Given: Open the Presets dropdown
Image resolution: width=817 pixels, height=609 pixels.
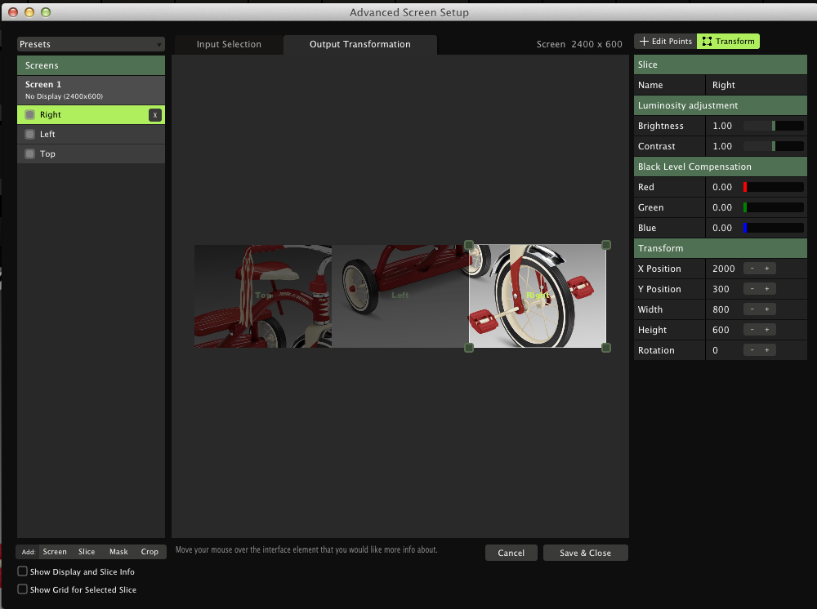Looking at the screenshot, I should point(91,45).
